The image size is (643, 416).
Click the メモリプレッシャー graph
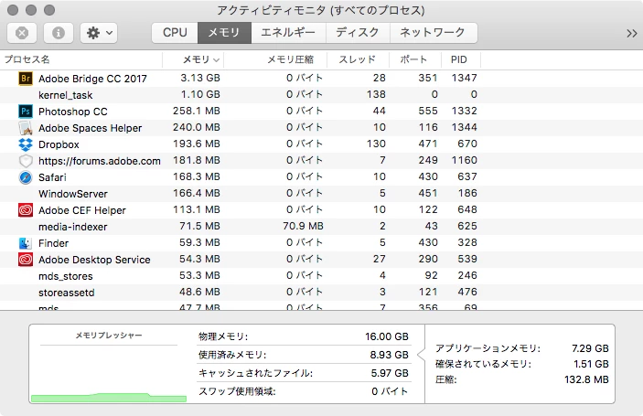(x=109, y=373)
